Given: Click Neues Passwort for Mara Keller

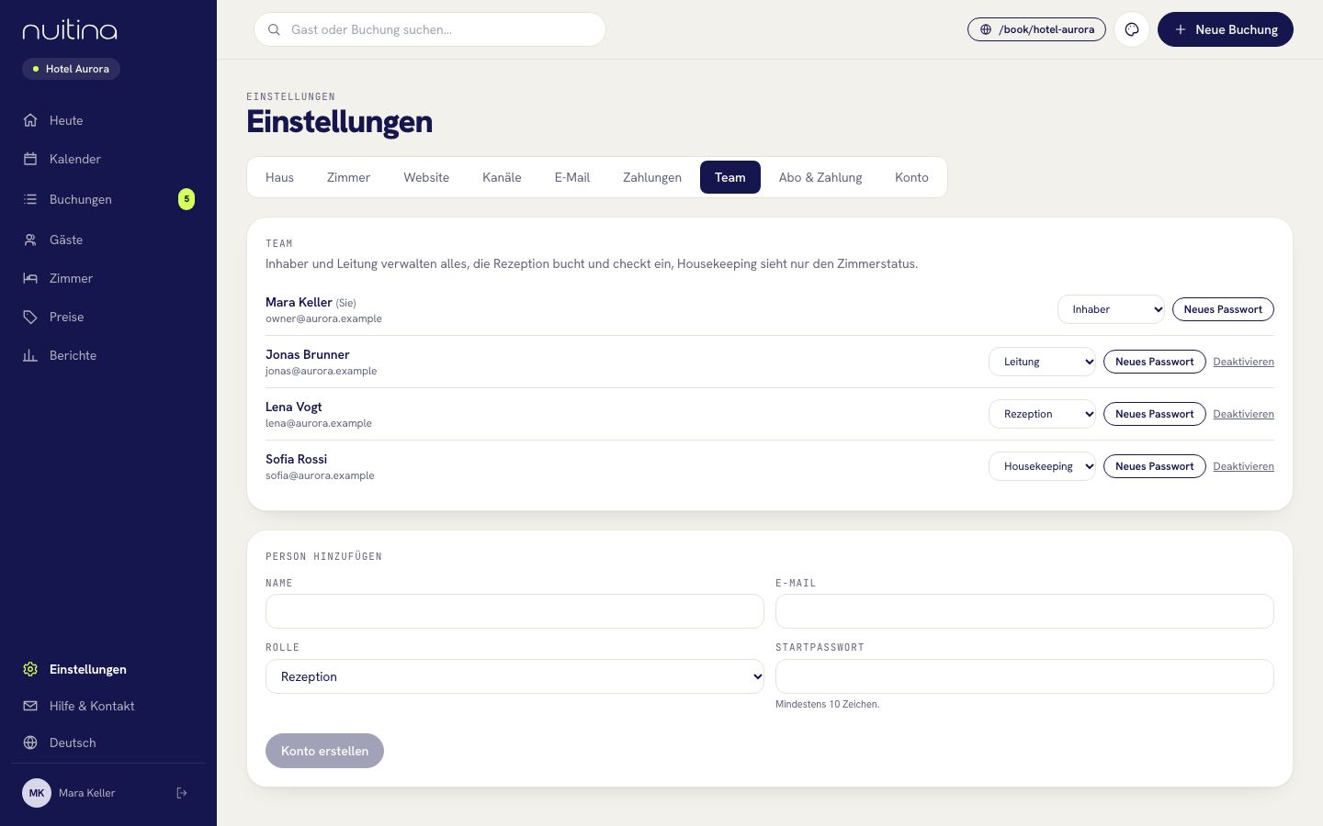Looking at the screenshot, I should (1223, 309).
